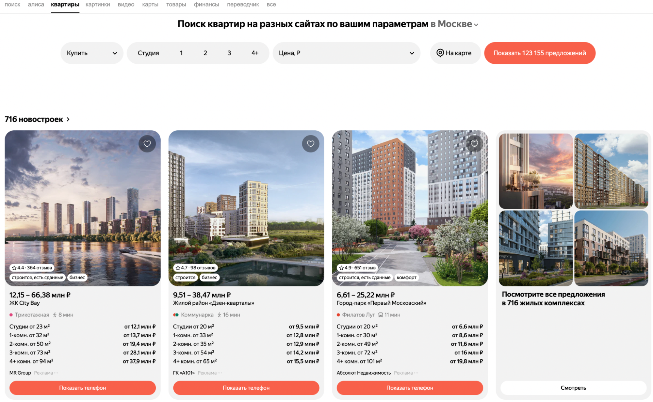Viewport: 653px width, 402px height.
Task: Click the комфорт tag on Первый Московский
Action: coord(407,278)
